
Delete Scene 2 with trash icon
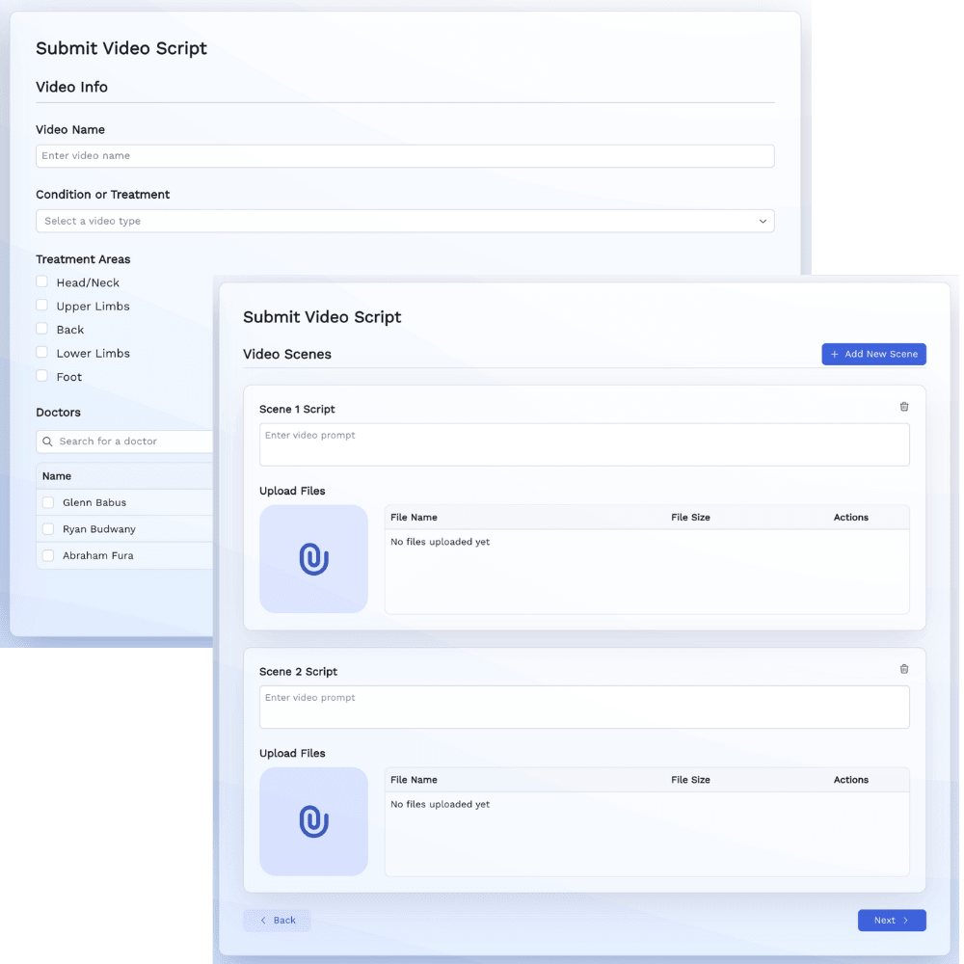904,669
